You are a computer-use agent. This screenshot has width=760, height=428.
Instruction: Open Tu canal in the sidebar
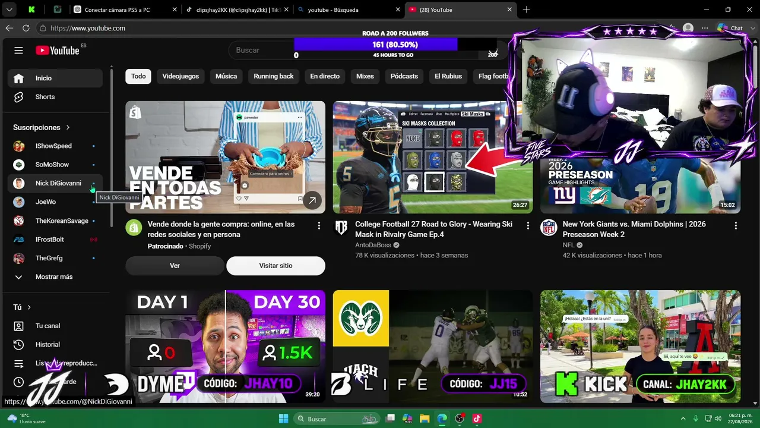55,326
